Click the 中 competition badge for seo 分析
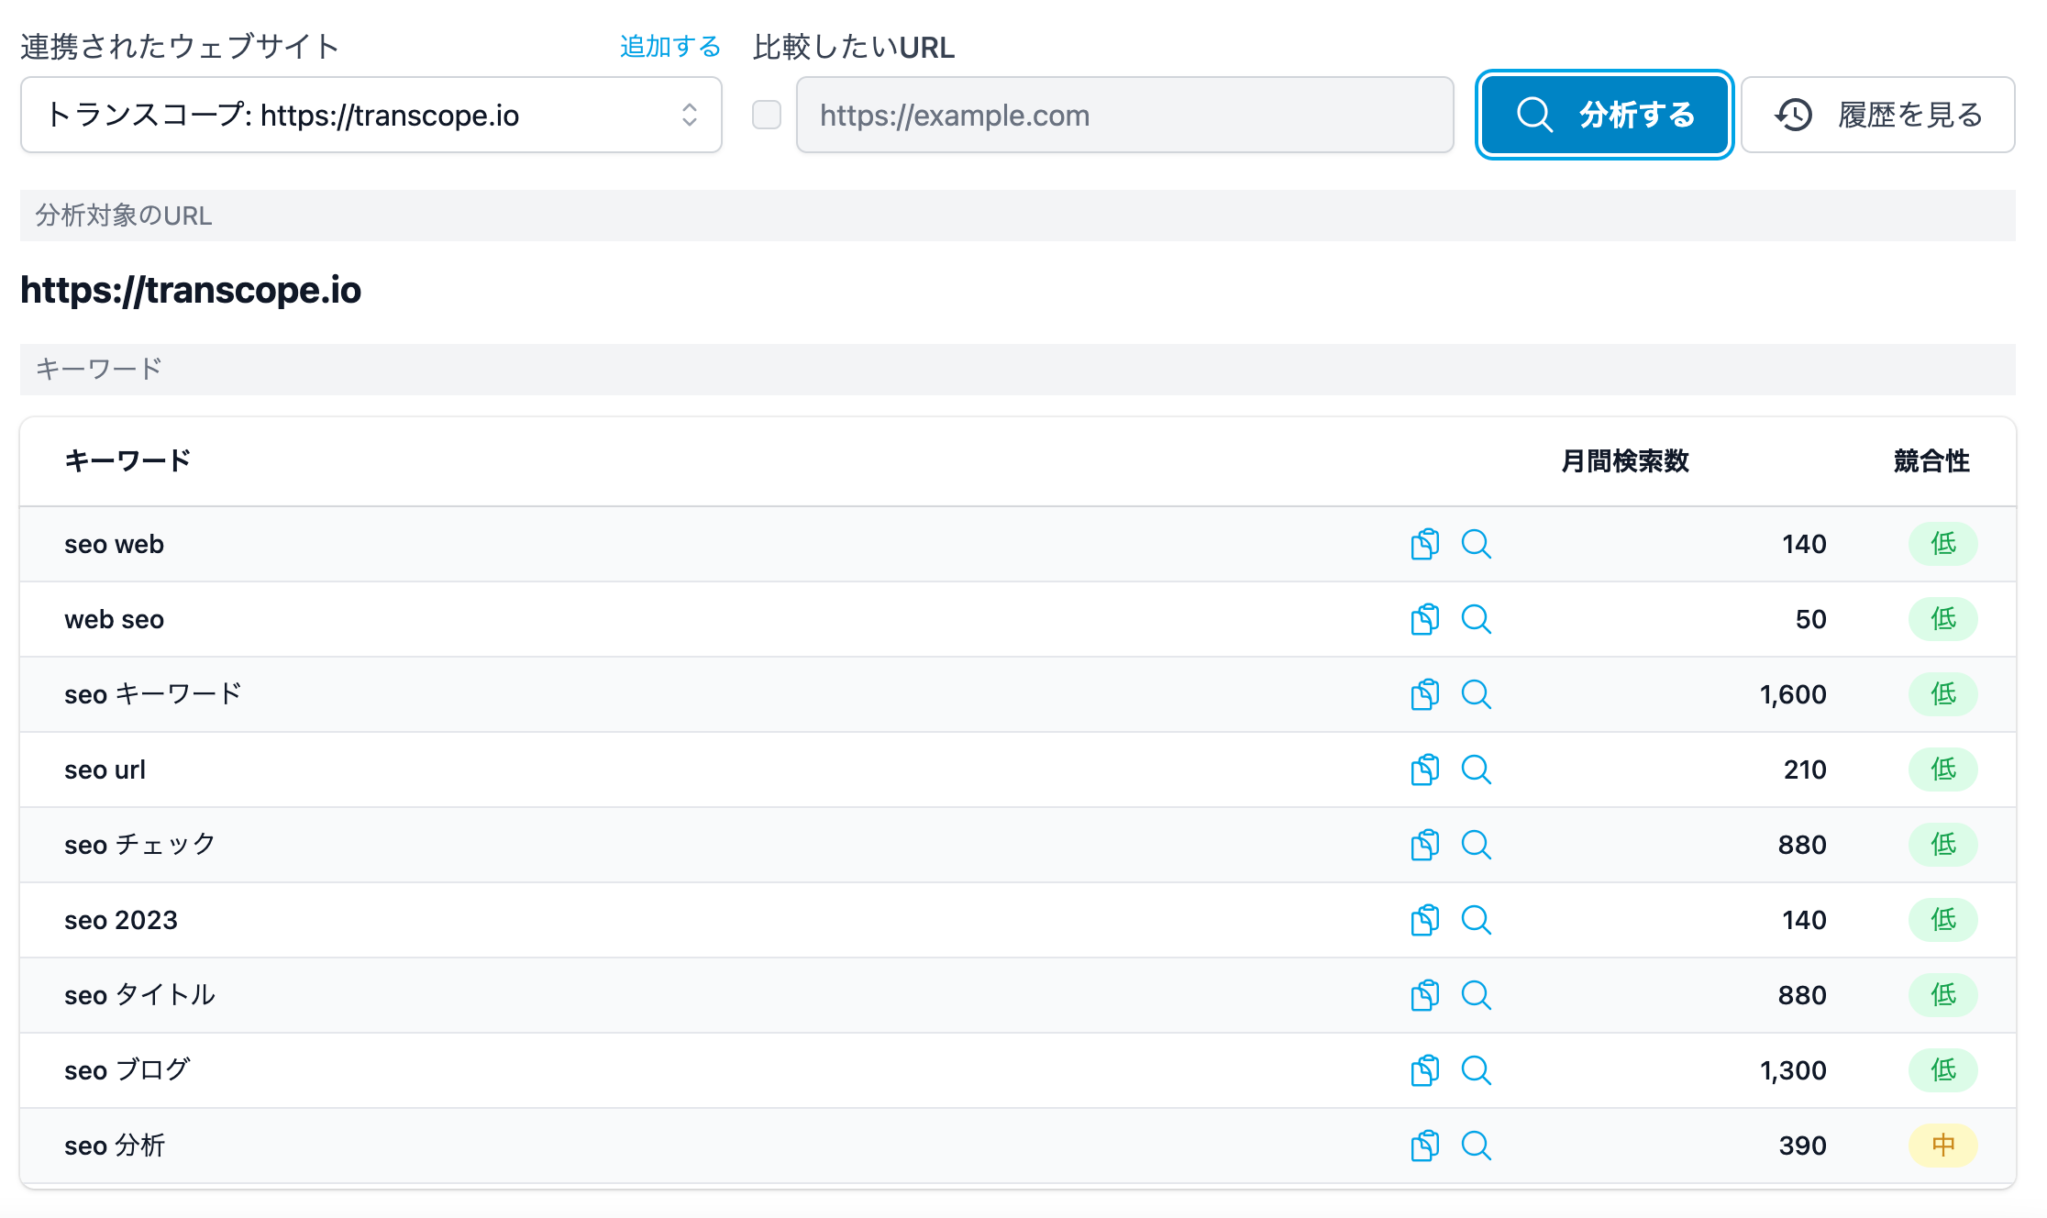The image size is (2047, 1218). [1942, 1146]
